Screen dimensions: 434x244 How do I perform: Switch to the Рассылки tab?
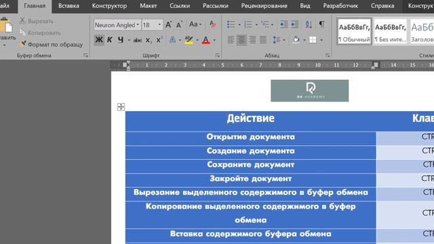coord(216,6)
